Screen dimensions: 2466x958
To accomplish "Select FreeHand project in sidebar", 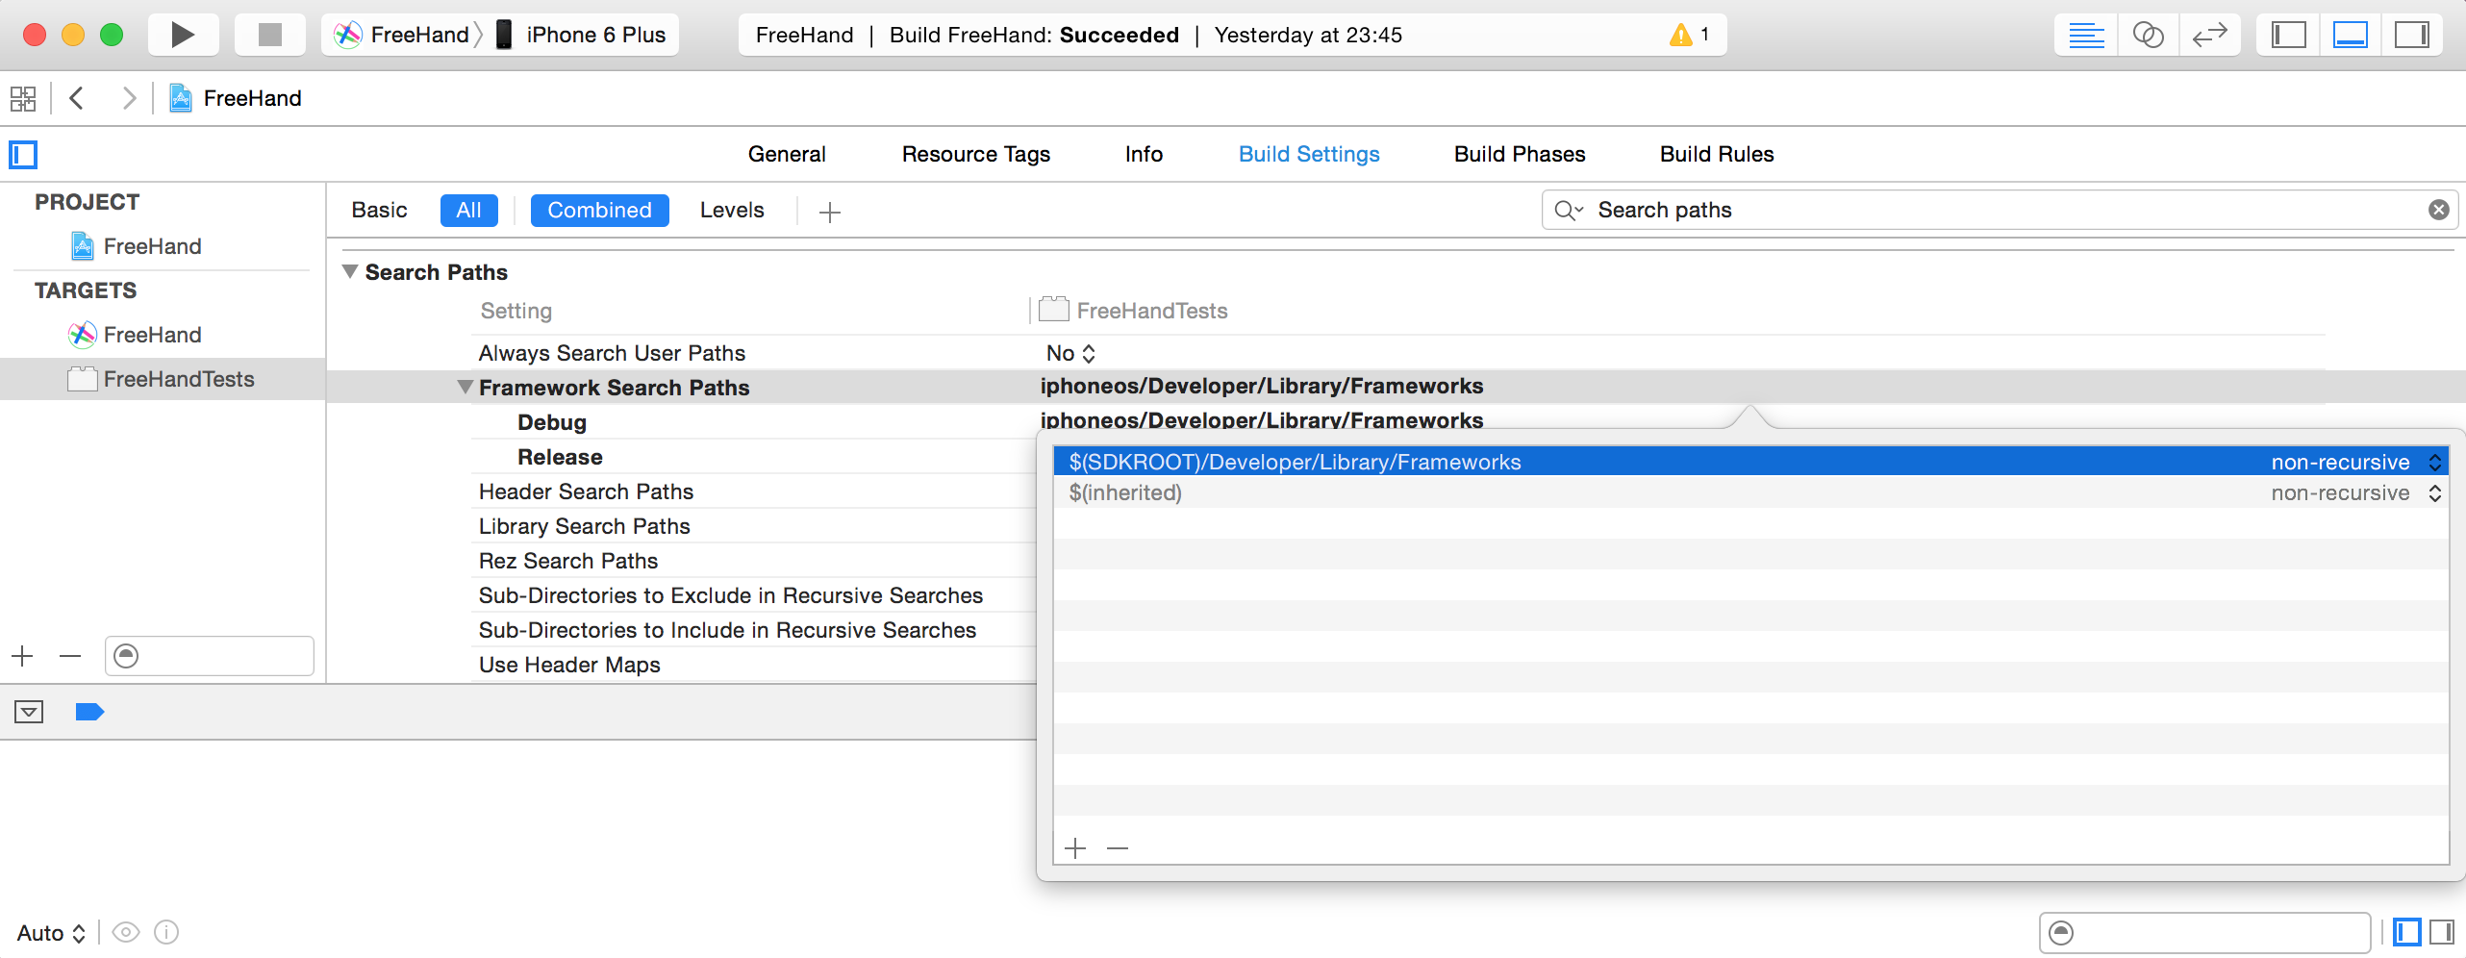I will pyautogui.click(x=137, y=246).
